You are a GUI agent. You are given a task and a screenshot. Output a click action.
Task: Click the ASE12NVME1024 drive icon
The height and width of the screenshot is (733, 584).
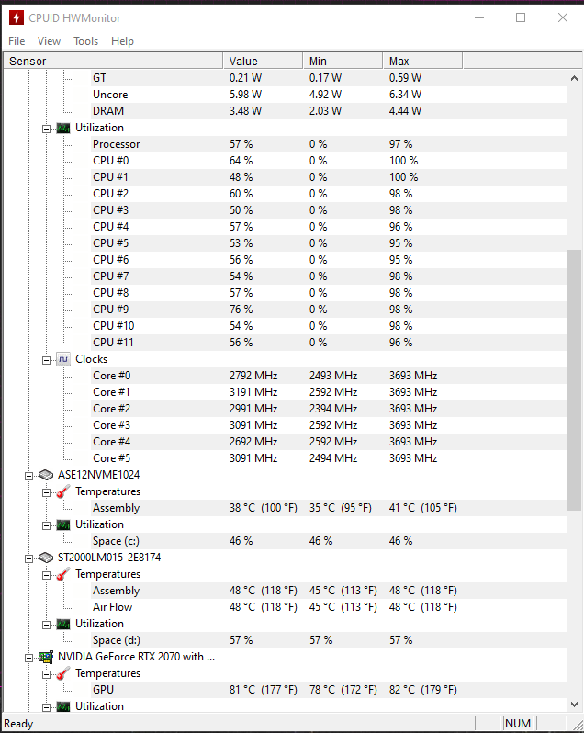pyautogui.click(x=46, y=475)
